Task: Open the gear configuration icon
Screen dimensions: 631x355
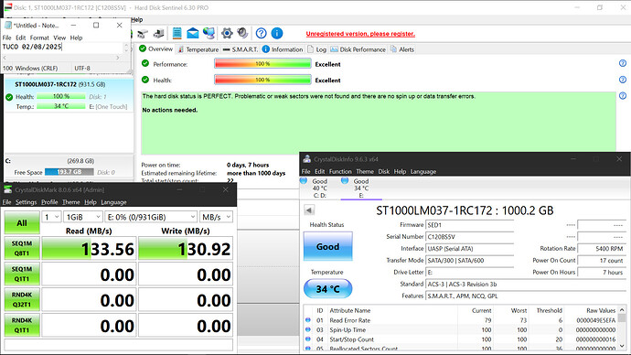Action: (x=227, y=34)
